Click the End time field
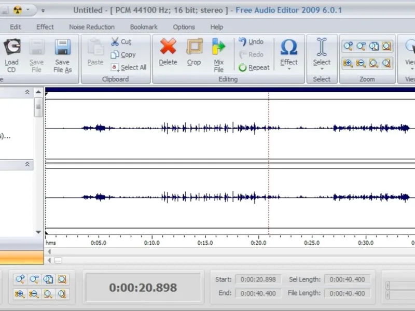Screen dimensions: 415x311 [x=258, y=293]
